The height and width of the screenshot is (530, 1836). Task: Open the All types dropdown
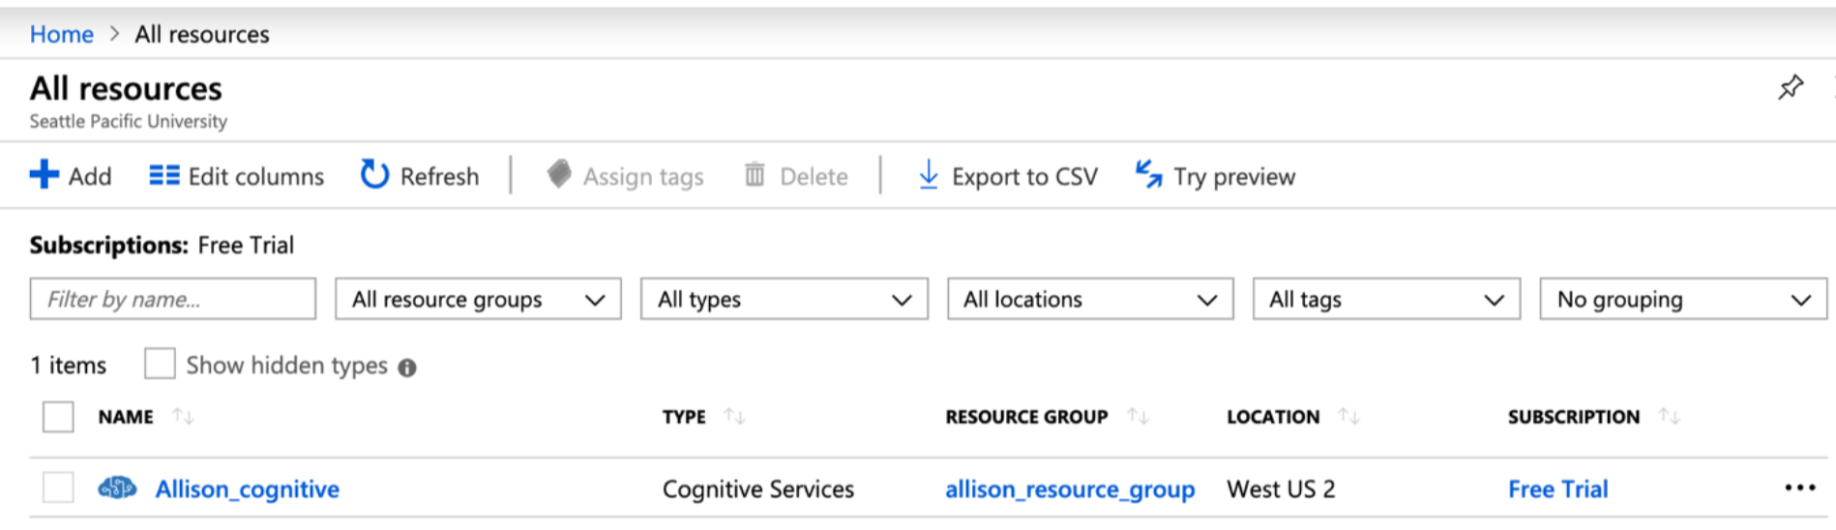tap(785, 299)
